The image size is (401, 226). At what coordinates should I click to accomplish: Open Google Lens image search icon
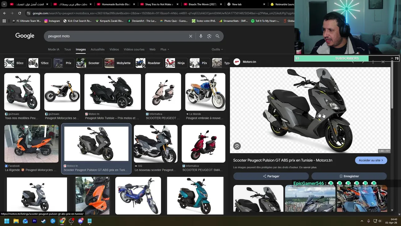209,36
